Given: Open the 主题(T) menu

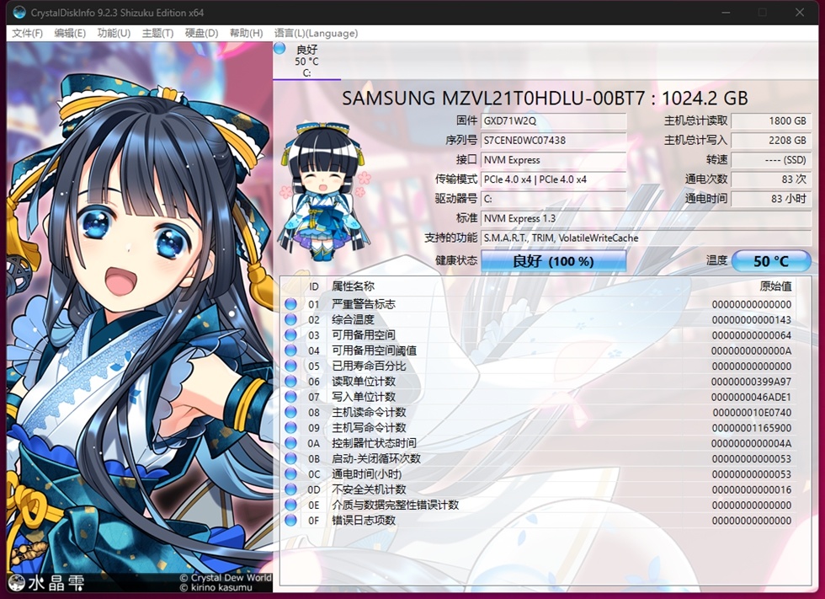Looking at the screenshot, I should 157,33.
